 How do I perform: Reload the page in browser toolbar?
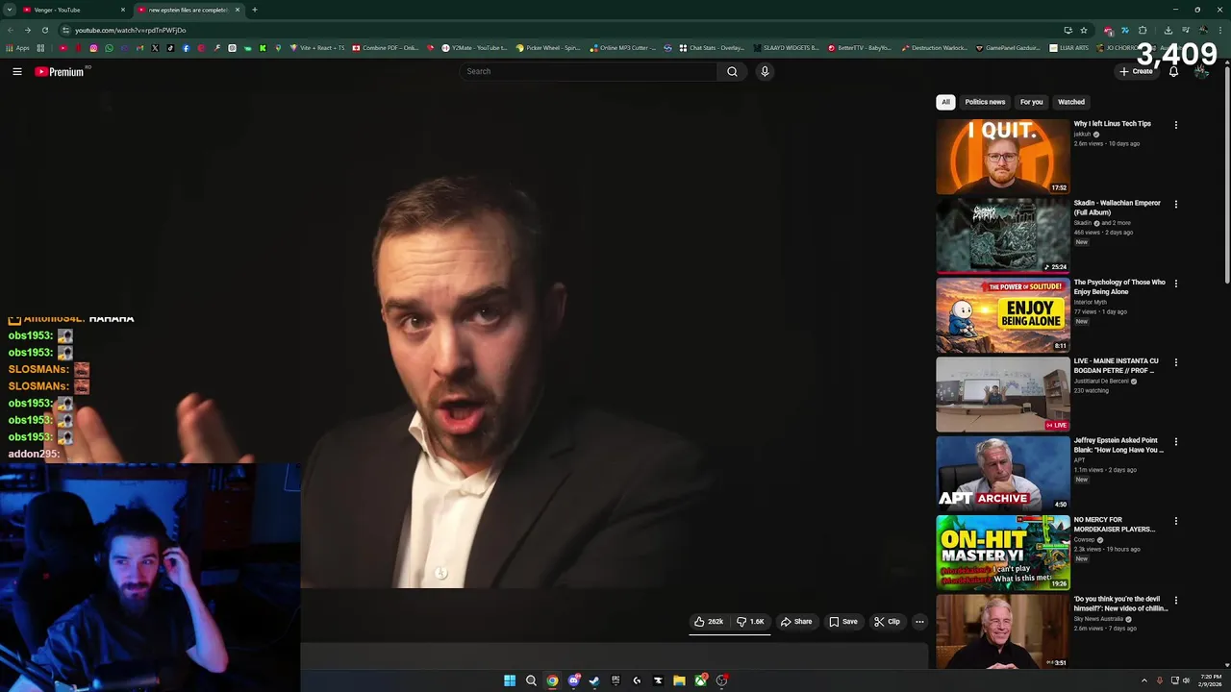click(44, 30)
